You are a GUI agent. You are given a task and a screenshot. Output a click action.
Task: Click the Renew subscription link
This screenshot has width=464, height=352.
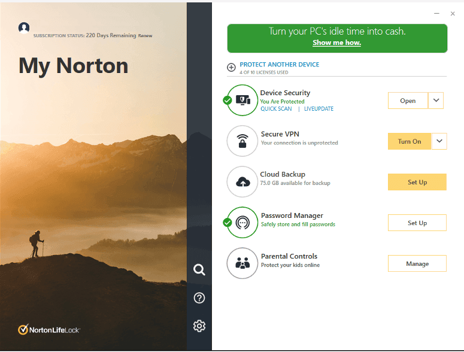145,35
